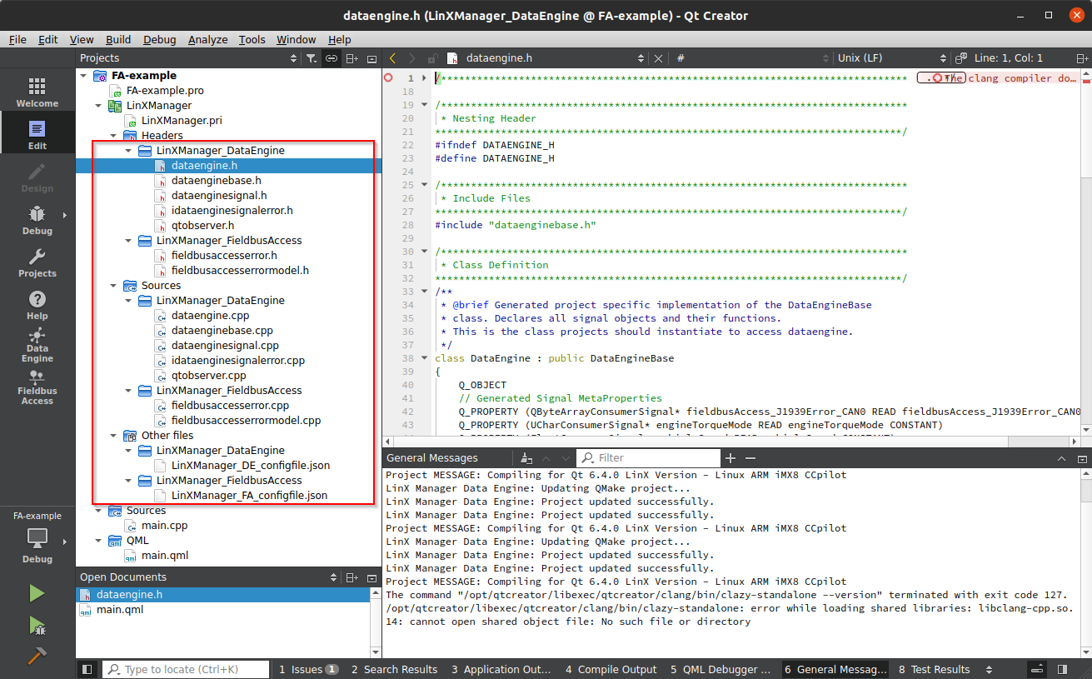The height and width of the screenshot is (679, 1092).
Task: Toggle the left sidebar visibility icon in status bar
Action: click(87, 669)
